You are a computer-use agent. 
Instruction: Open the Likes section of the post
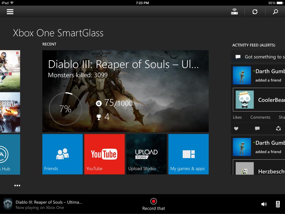(x=237, y=117)
